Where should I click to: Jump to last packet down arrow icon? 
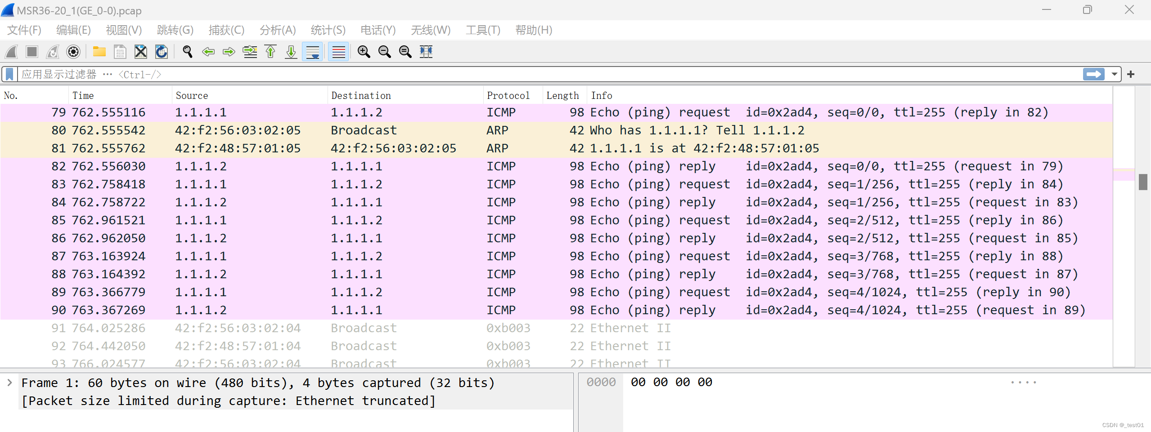point(291,52)
